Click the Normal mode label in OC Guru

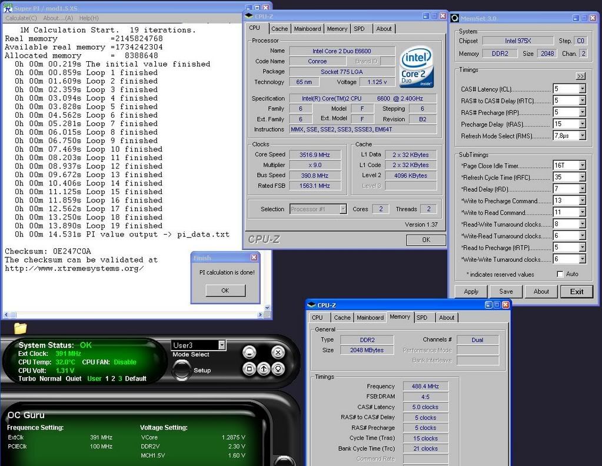tap(50, 379)
